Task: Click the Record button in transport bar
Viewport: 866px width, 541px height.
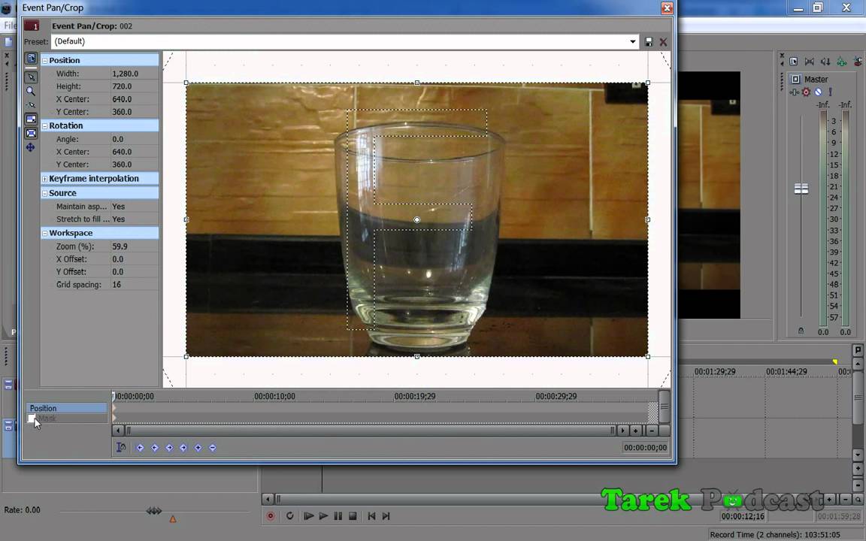Action: tap(271, 516)
